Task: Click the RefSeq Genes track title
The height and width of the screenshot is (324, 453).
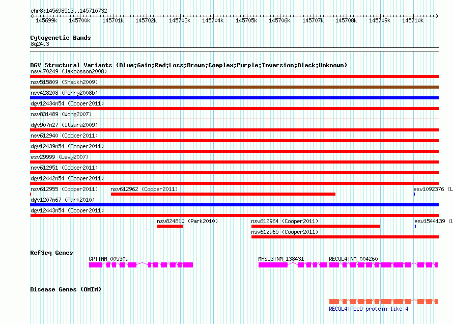Action: pos(51,253)
